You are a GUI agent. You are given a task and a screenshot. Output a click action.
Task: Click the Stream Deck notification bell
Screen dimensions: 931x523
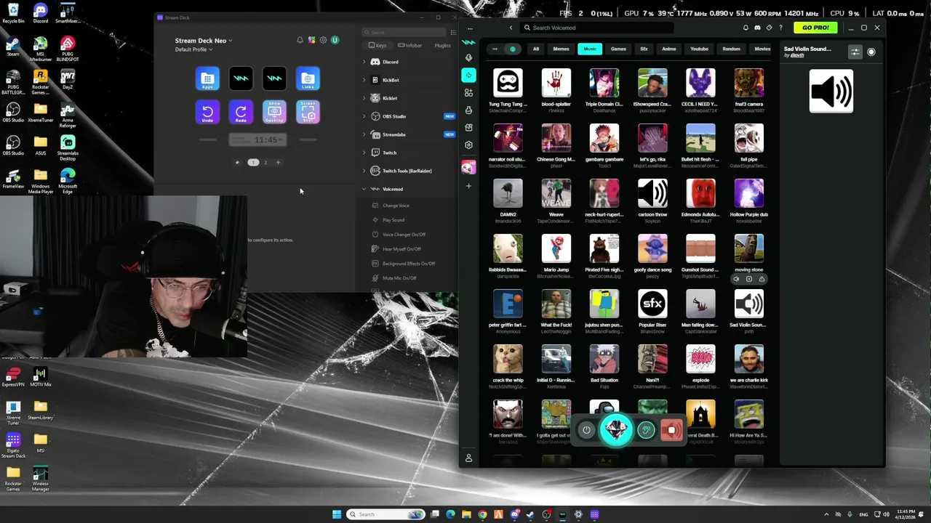click(x=300, y=40)
